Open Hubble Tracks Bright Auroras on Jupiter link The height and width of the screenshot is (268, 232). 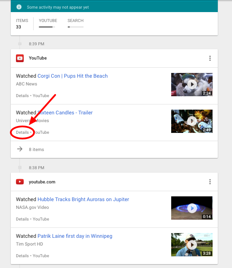point(83,199)
